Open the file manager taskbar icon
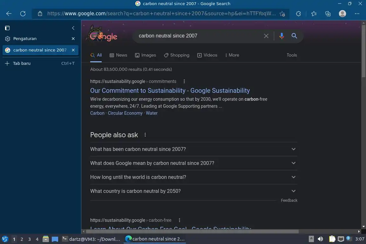 [46, 239]
